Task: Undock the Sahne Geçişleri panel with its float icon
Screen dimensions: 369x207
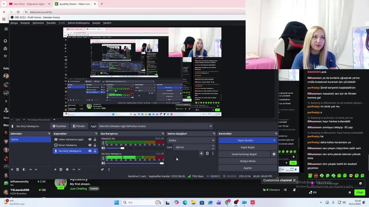Action: pos(214,134)
